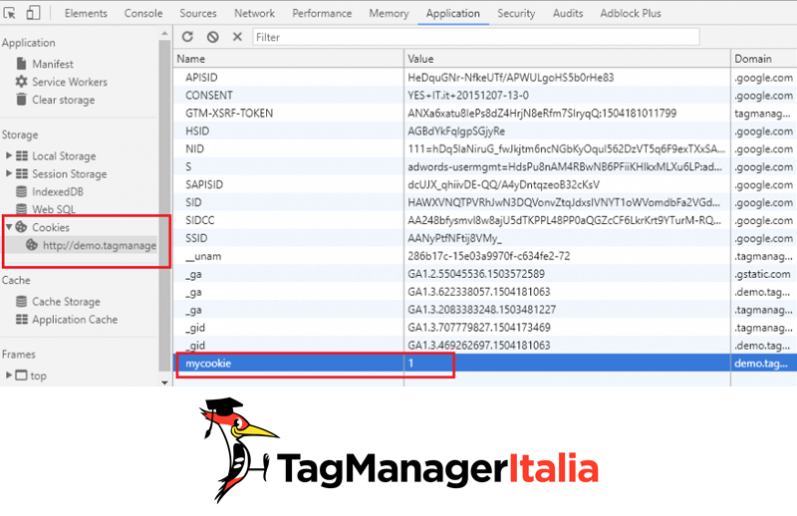Toggle the device toolbar icon
The image size is (797, 516).
[33, 13]
